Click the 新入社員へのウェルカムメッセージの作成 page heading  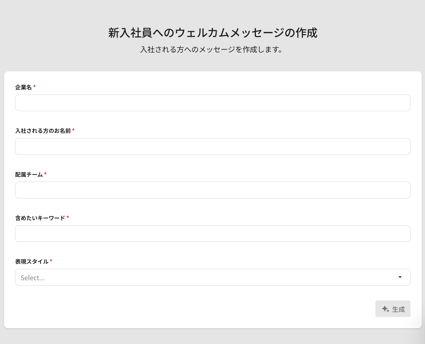point(213,33)
